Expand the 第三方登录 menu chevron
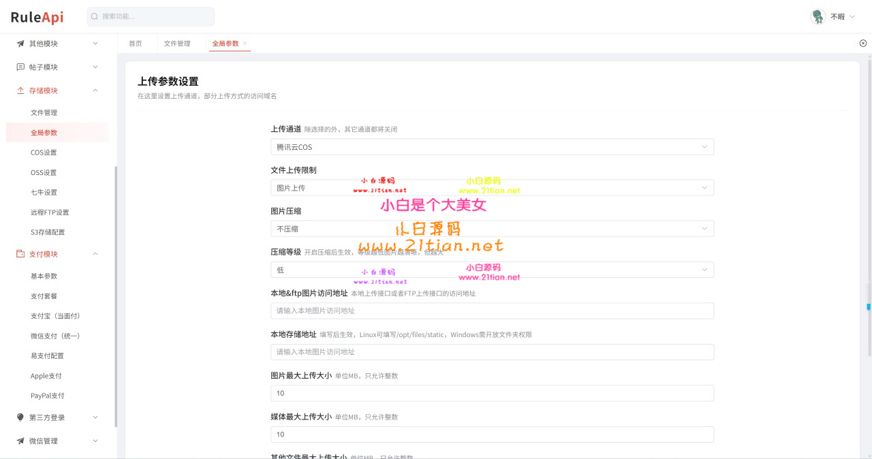The image size is (872, 459). [95, 417]
